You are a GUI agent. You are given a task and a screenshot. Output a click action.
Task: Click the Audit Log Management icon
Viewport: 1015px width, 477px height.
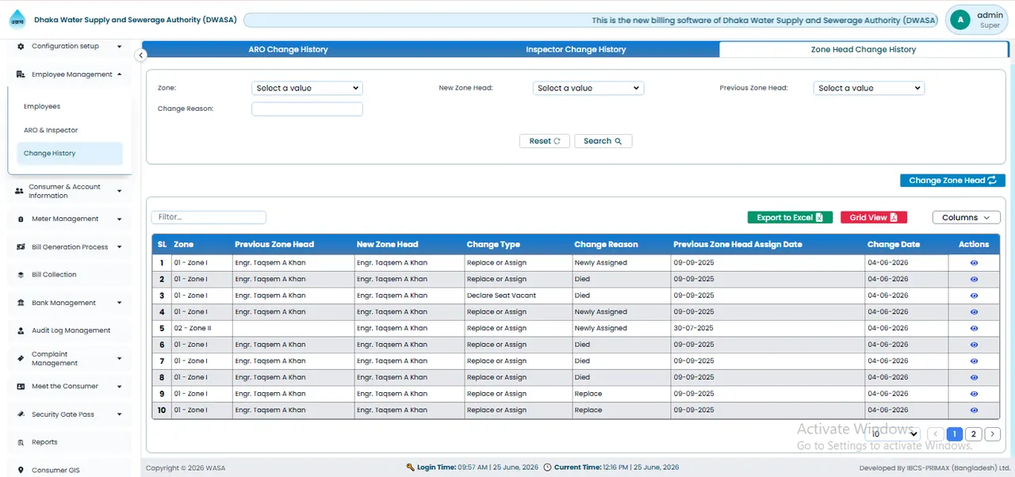coord(21,330)
